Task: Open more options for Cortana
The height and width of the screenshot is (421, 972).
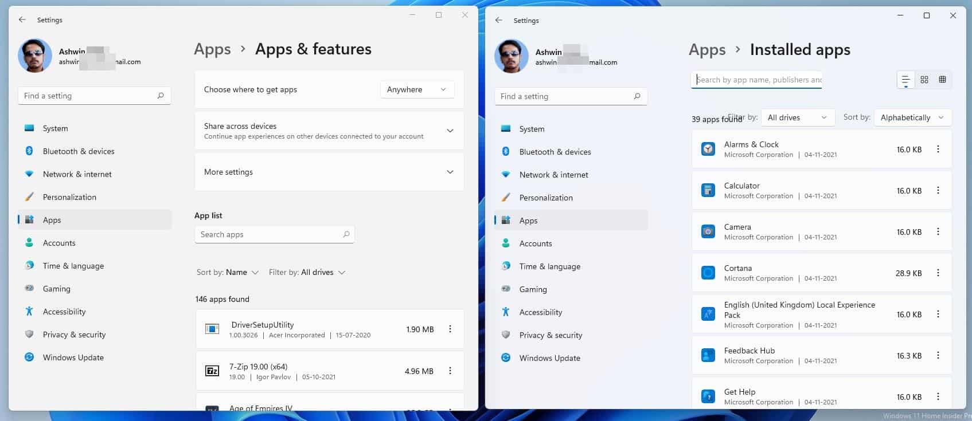Action: point(938,273)
